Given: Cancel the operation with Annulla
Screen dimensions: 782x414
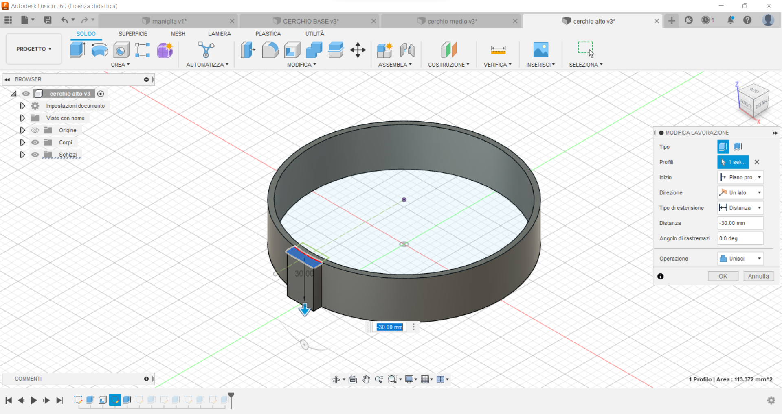Looking at the screenshot, I should tap(758, 276).
